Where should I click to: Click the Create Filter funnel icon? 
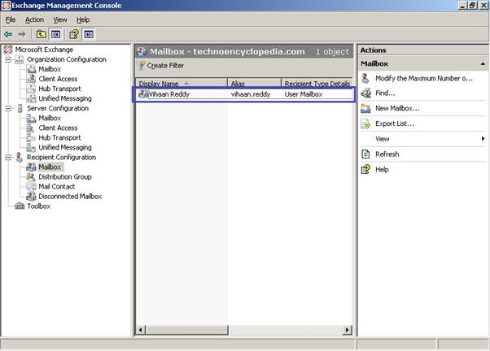click(x=142, y=66)
